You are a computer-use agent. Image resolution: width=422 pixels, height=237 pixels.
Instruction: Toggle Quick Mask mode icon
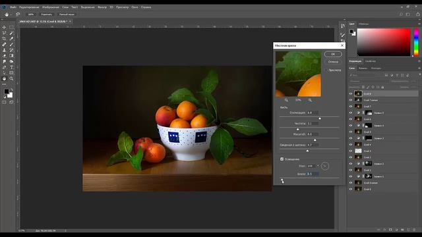coord(4,103)
